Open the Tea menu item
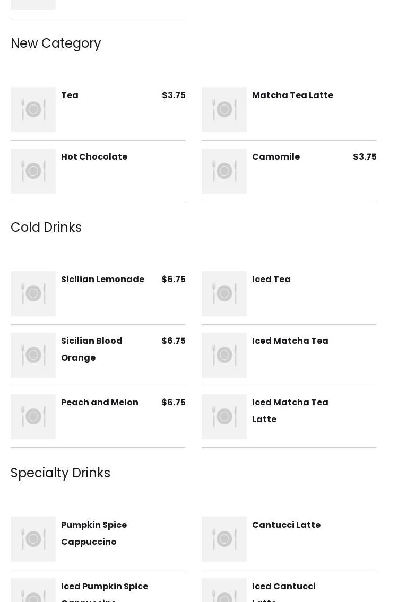 (70, 95)
